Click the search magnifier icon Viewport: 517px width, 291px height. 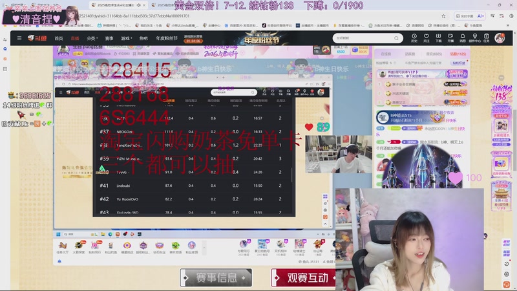click(x=396, y=38)
